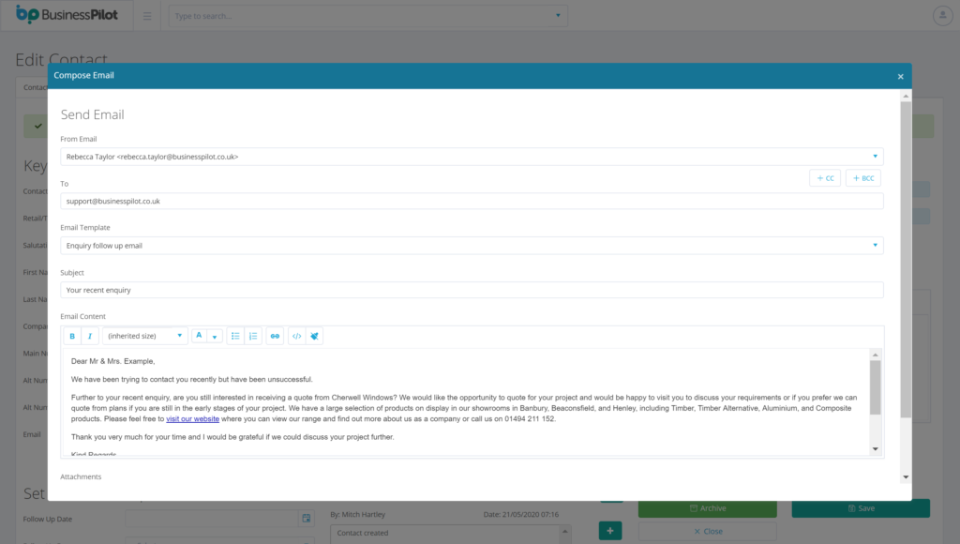Open the HTML source code view
The width and height of the screenshot is (960, 544).
tap(297, 336)
